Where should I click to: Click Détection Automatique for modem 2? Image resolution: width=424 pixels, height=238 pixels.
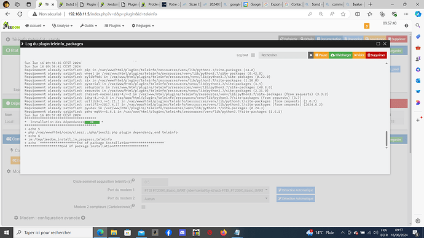[296, 199]
